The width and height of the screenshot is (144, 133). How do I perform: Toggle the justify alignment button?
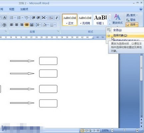point(27,25)
